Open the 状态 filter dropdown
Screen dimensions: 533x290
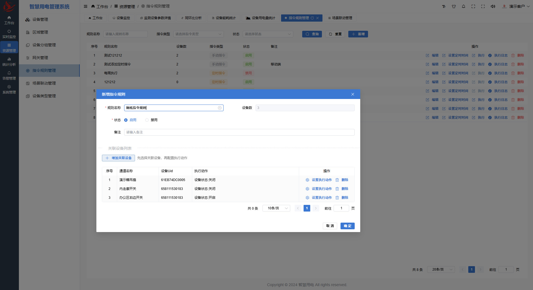(x=268, y=34)
